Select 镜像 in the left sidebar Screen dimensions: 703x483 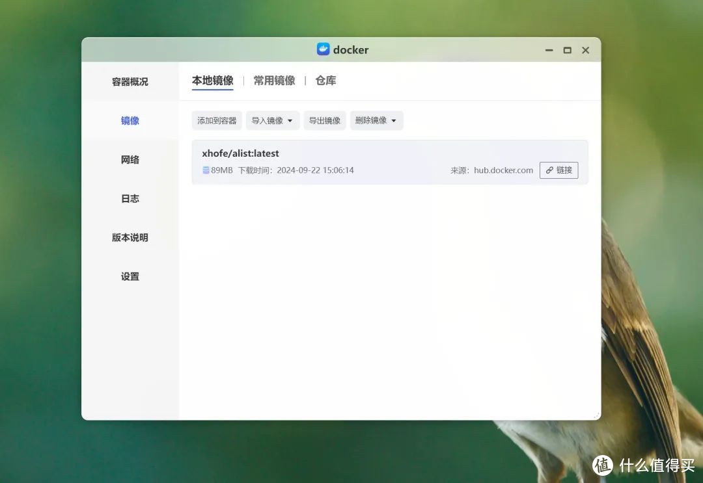(x=130, y=120)
